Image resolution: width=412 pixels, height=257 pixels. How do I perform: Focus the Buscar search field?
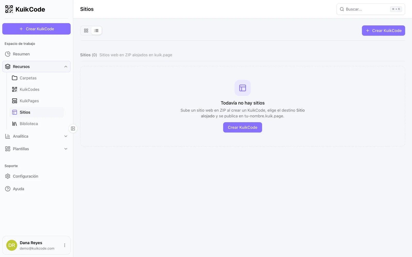click(x=371, y=9)
